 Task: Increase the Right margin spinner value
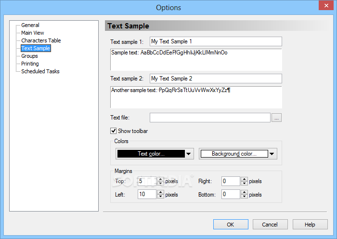click(x=244, y=179)
